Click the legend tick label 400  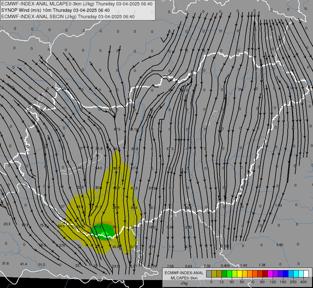[x=303, y=282]
